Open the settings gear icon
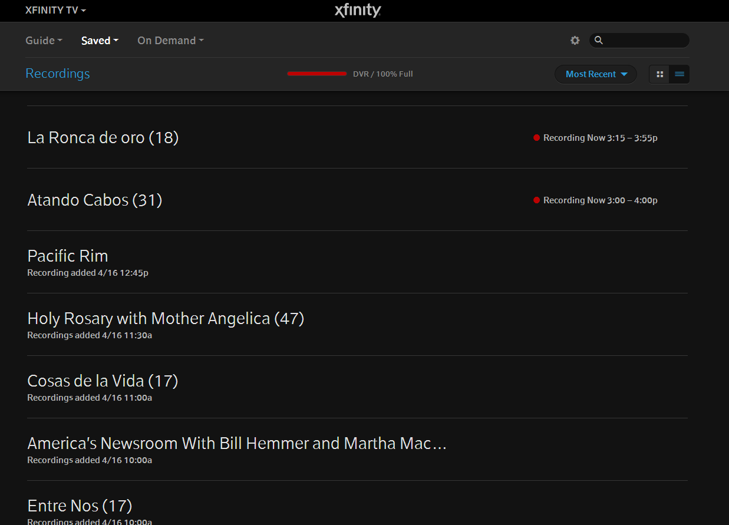Viewport: 729px width, 525px height. pos(575,41)
